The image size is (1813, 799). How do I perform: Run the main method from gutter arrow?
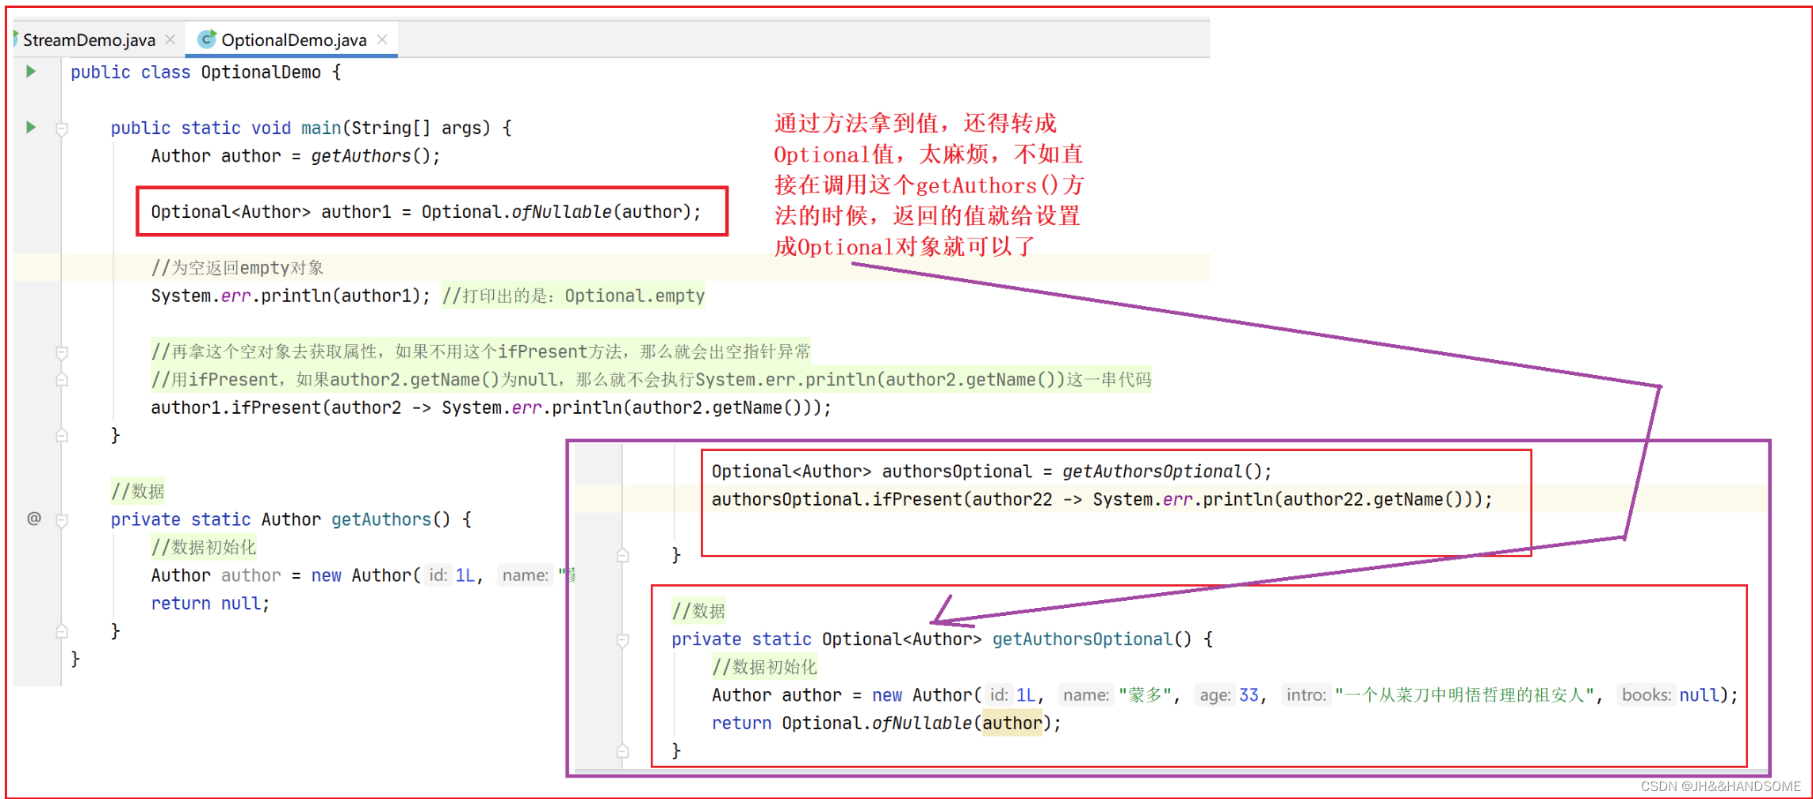pyautogui.click(x=30, y=127)
